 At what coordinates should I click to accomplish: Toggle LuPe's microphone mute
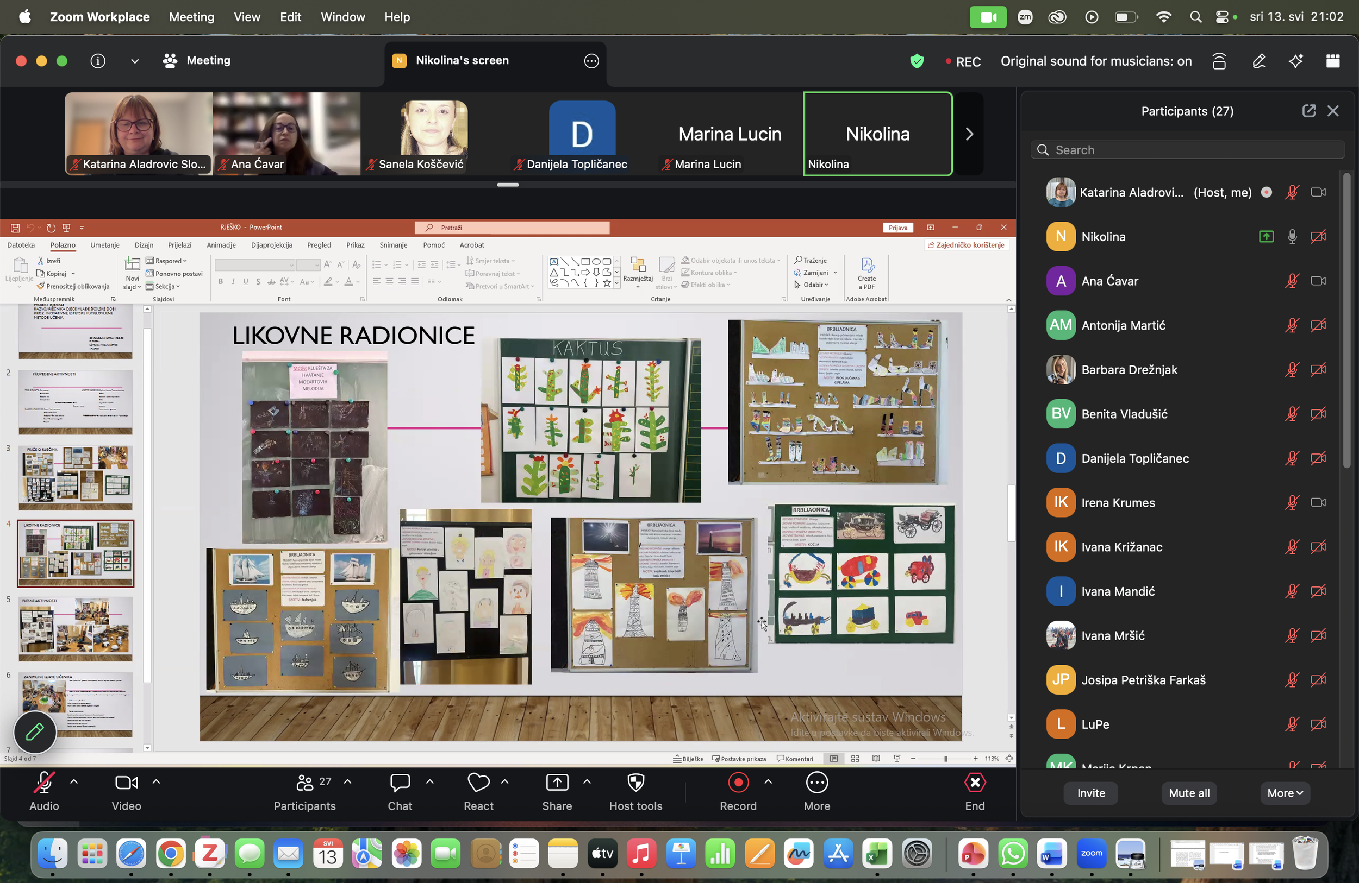coord(1292,724)
